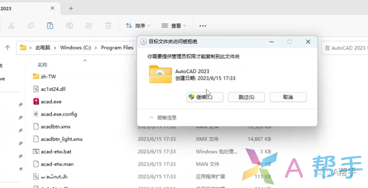Viewport: 368px width, 188px height.
Task: Click 继续(C) to continue with admin rights
Action: pos(200,97)
